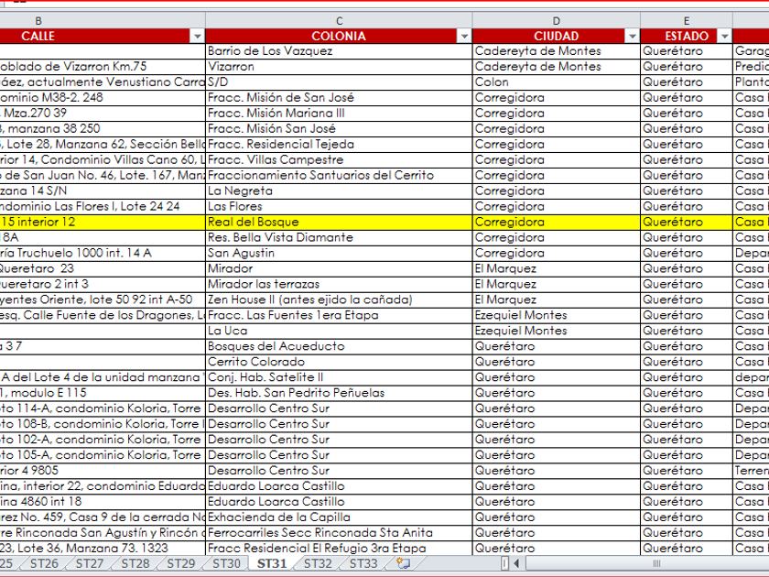Select cell 'zana 14 S/N'
769x577 pixels.
click(x=102, y=191)
